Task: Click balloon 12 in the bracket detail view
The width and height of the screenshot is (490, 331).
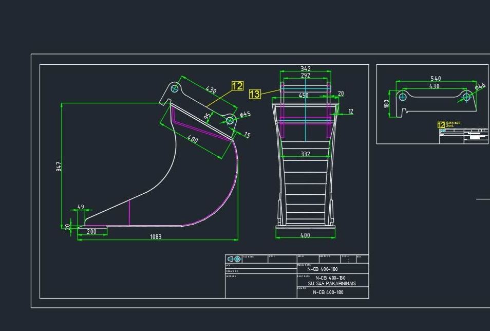Action: click(441, 125)
